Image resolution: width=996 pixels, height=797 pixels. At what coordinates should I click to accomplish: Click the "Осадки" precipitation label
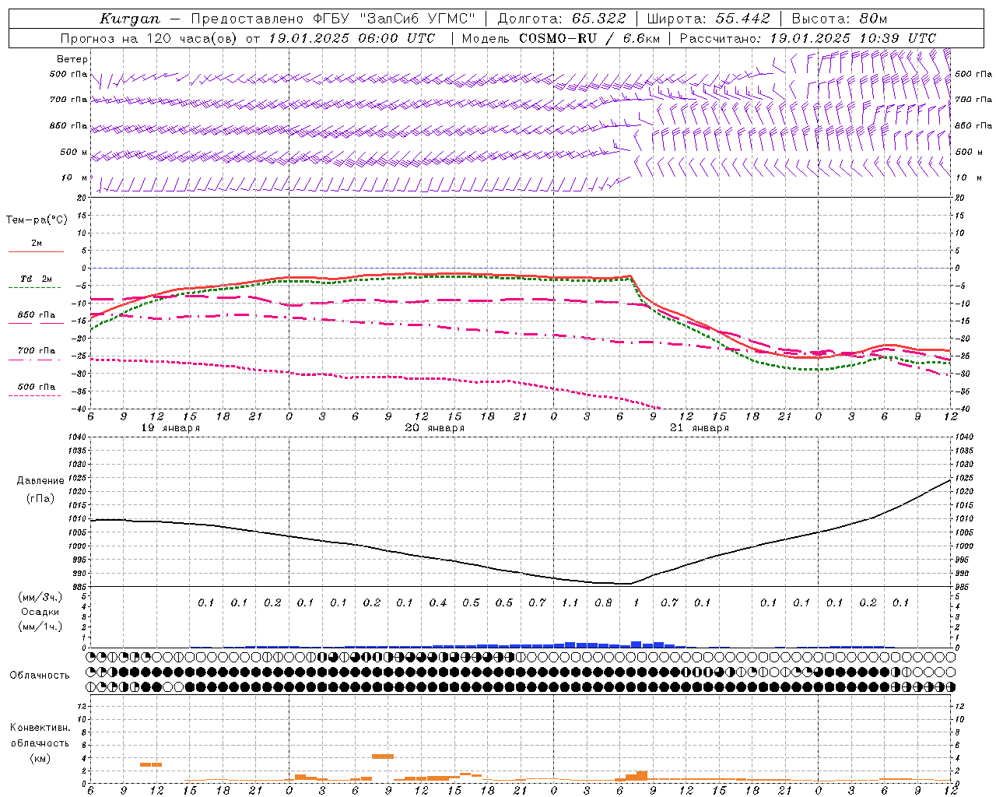[x=40, y=612]
